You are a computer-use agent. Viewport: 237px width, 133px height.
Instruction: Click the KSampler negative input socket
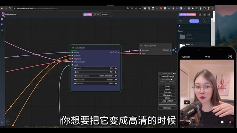click(73, 59)
